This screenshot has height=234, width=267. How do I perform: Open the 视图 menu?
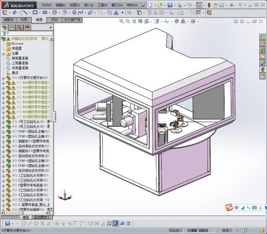[x=75, y=5]
